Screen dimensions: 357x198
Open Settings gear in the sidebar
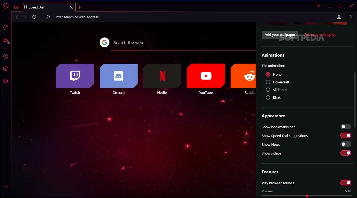click(x=5, y=81)
